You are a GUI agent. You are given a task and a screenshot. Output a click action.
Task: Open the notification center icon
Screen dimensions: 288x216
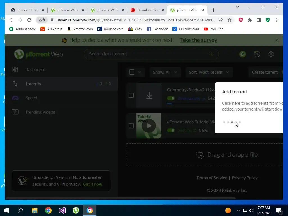279,210
